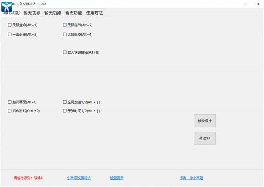The width and height of the screenshot is (264, 187).
Task: Check the 无限怒气 (Alt+2) option
Action: tap(65, 25)
